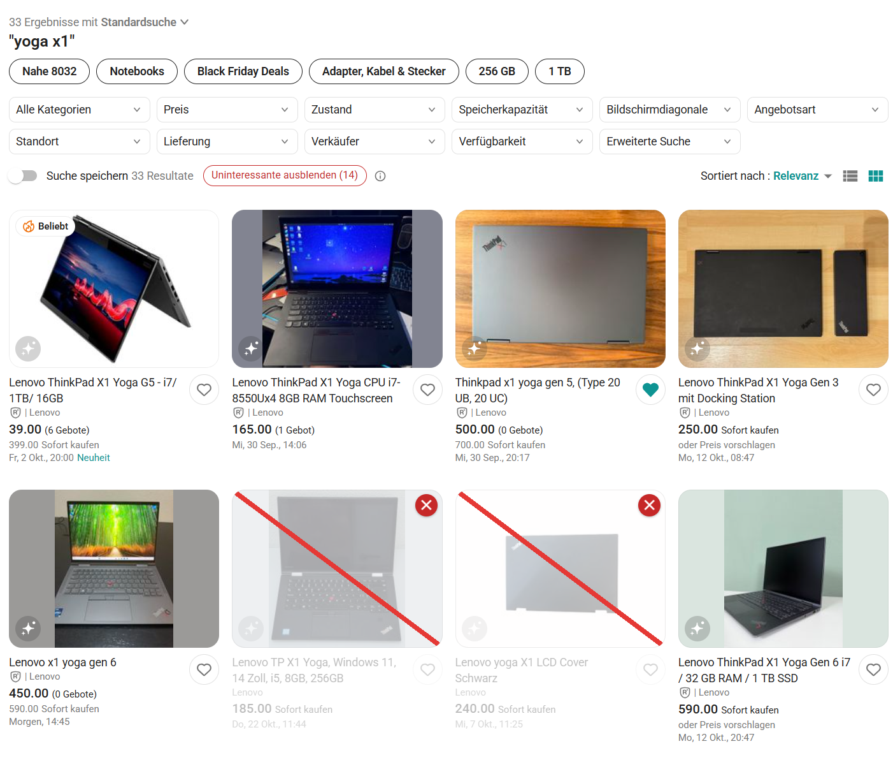The width and height of the screenshot is (893, 760).
Task: Open the 'Preis' filter dropdown
Action: click(227, 110)
